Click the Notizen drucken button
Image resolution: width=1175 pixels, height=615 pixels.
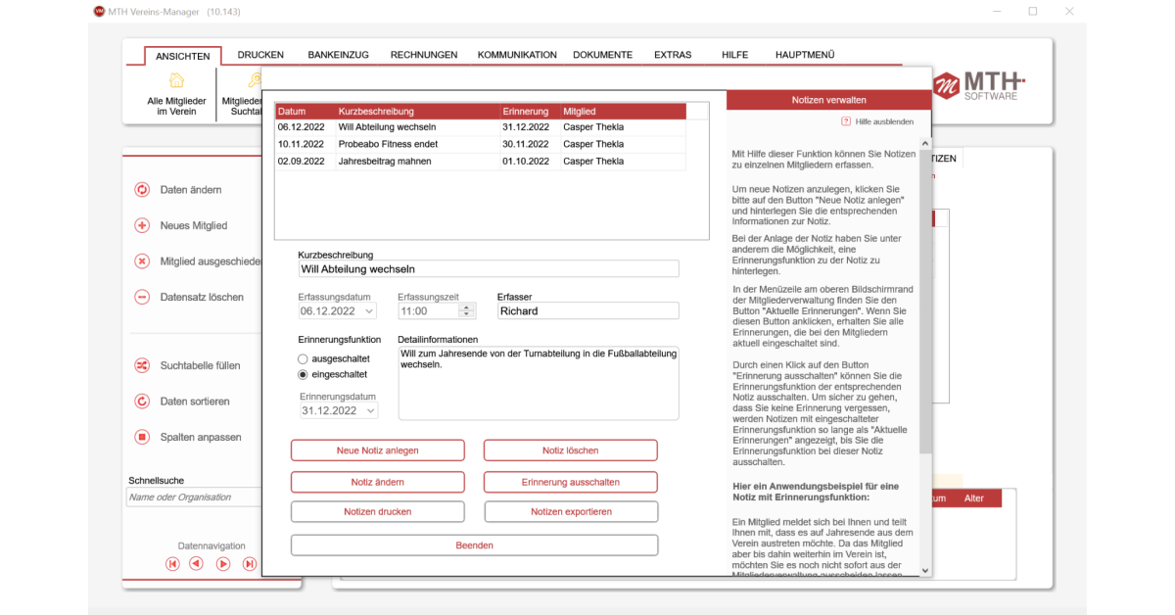click(378, 512)
